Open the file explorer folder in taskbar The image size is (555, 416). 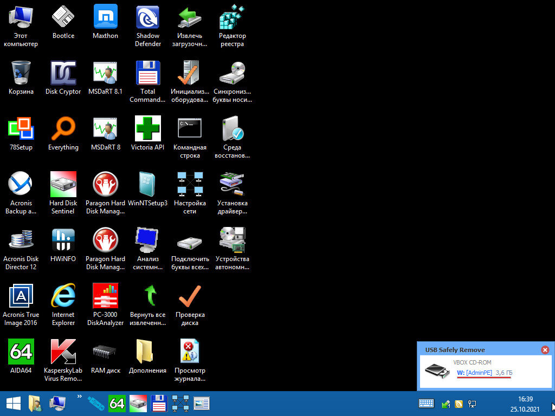(35, 404)
